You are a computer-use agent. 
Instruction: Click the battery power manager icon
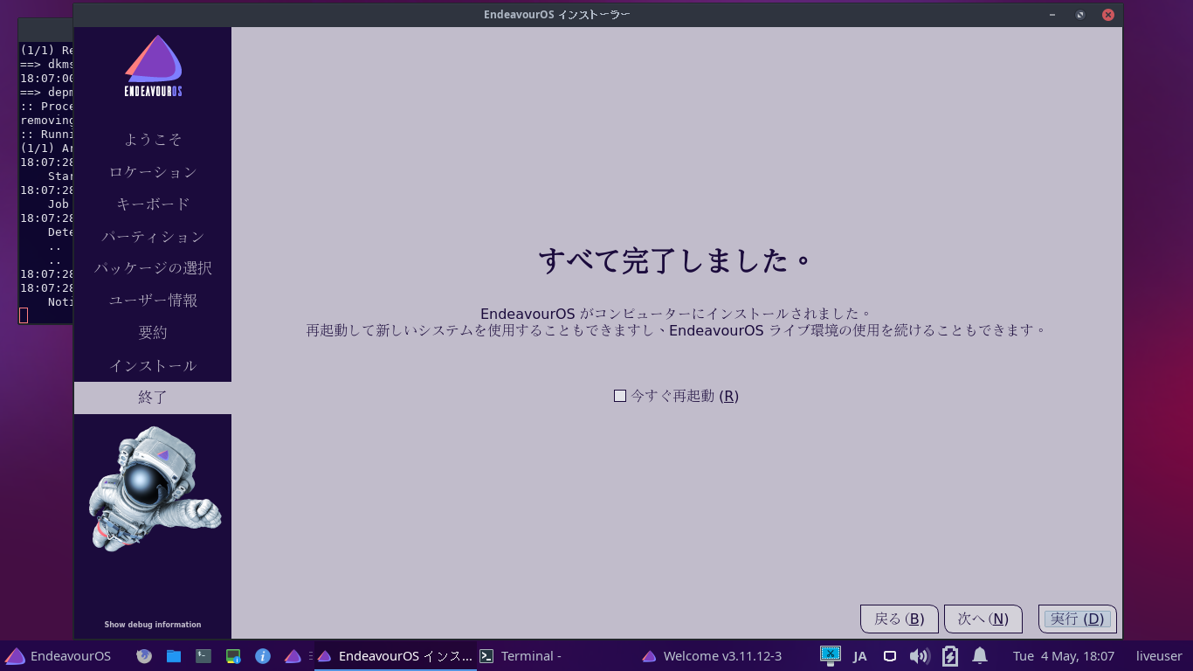tap(950, 656)
